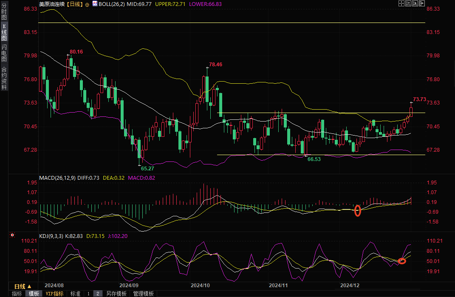
Task: Open the 闪电图 side tab
Action: (4, 53)
